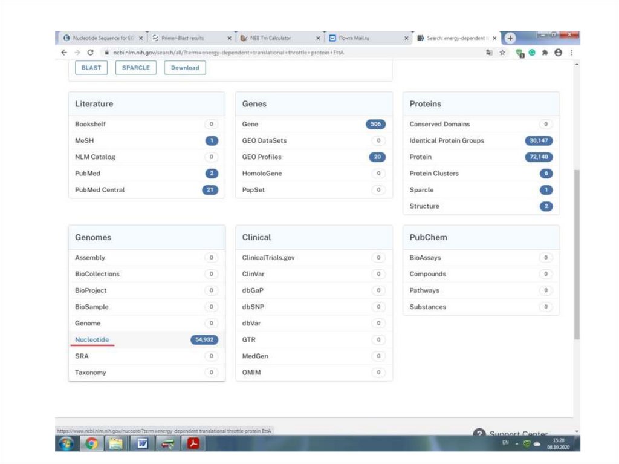
Task: Click the BioAssays row
Action: (481, 257)
